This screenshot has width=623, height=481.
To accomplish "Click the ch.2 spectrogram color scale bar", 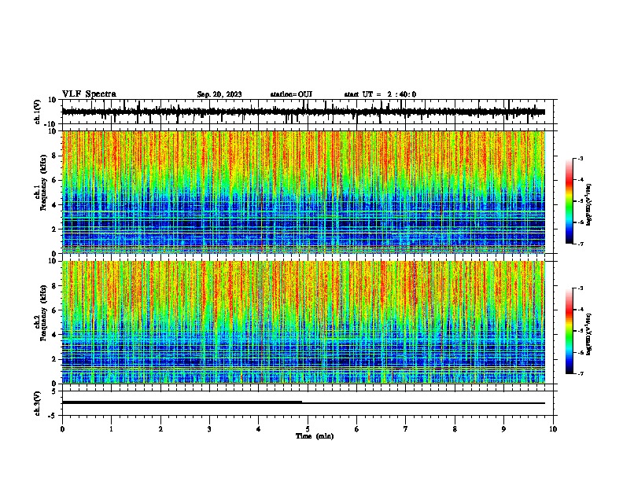I will coord(570,331).
